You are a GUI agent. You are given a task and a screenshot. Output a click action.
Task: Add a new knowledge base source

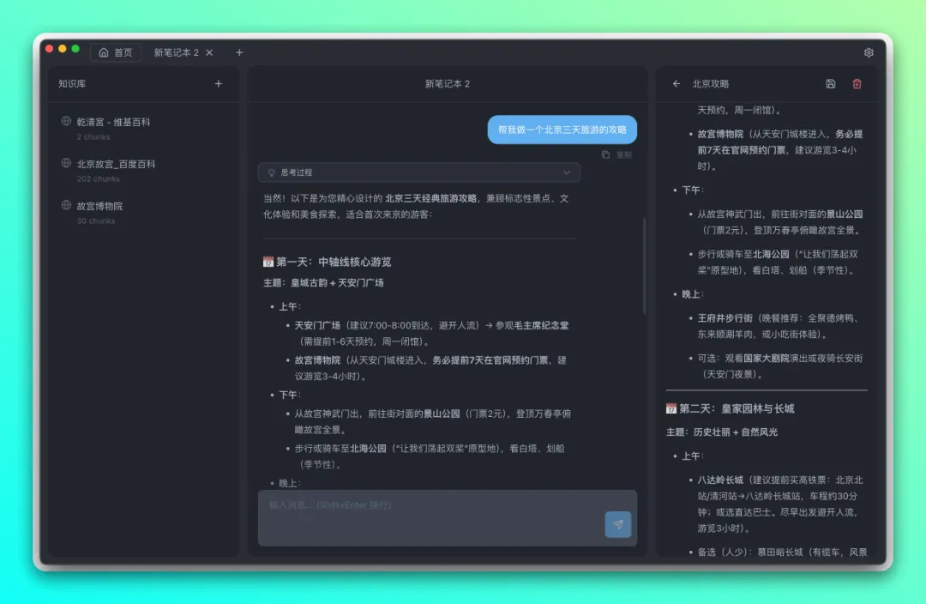[219, 84]
